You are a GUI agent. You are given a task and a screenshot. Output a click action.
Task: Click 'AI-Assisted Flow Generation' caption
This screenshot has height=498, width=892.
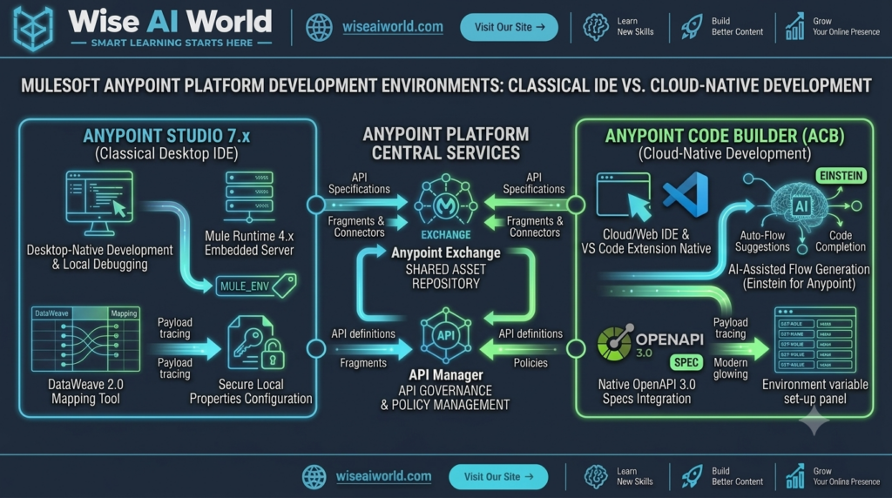pyautogui.click(x=799, y=276)
